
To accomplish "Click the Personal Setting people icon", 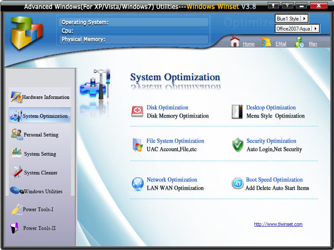I will (x=17, y=134).
